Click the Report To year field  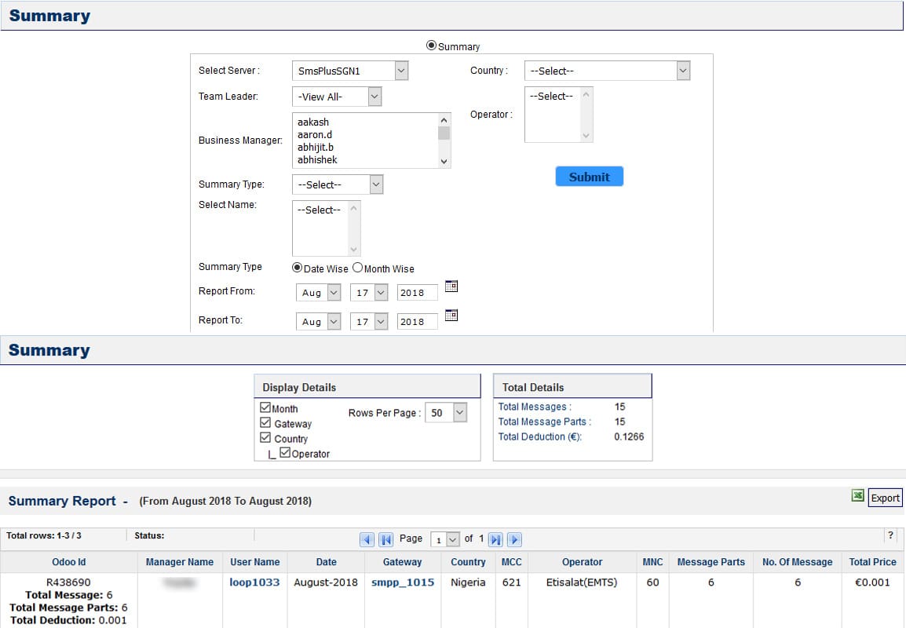click(417, 321)
